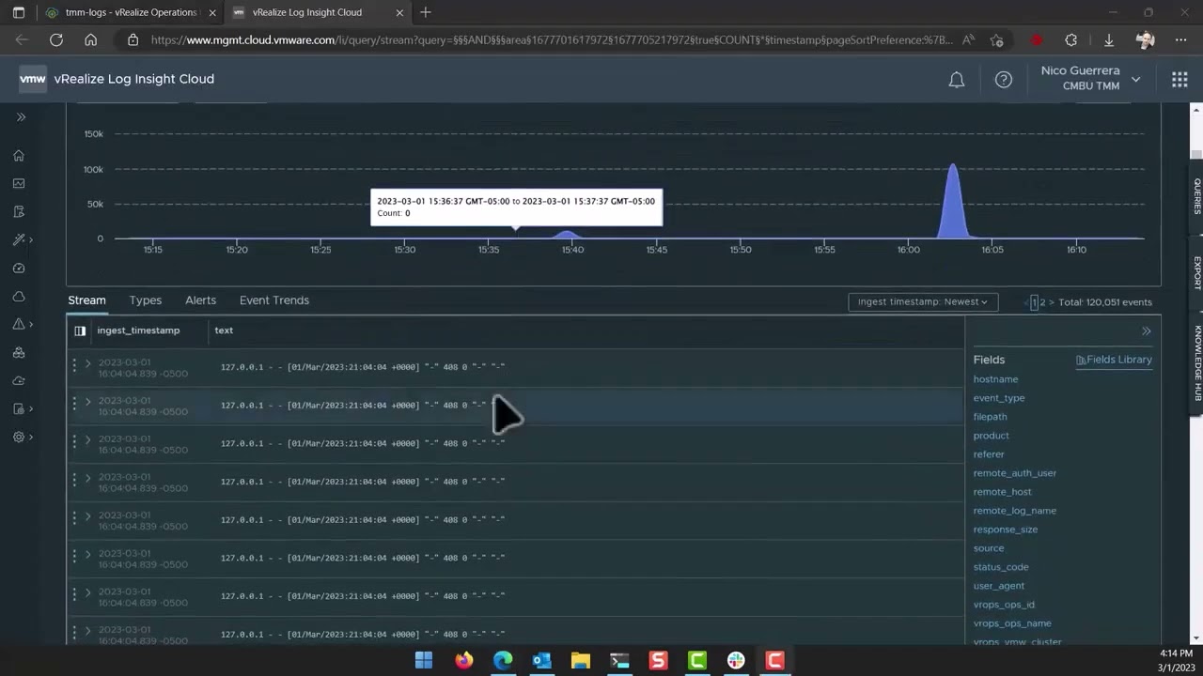
Task: Expand the left navigation sidebar
Action: pos(21,117)
